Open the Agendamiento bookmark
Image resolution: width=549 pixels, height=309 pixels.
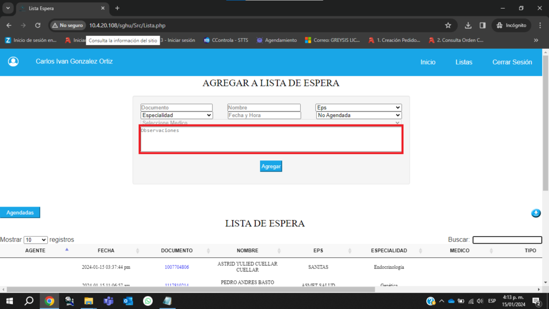tap(276, 40)
